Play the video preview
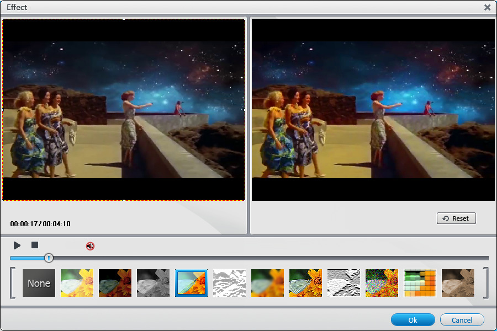The width and height of the screenshot is (497, 331). [x=17, y=245]
